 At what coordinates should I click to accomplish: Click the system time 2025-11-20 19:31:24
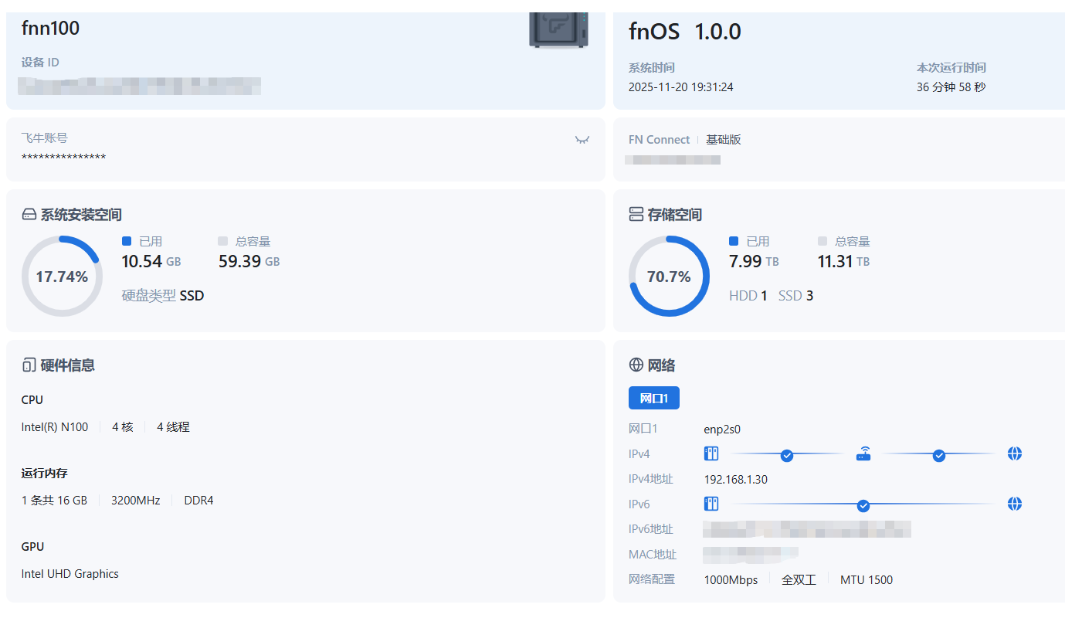click(x=681, y=87)
